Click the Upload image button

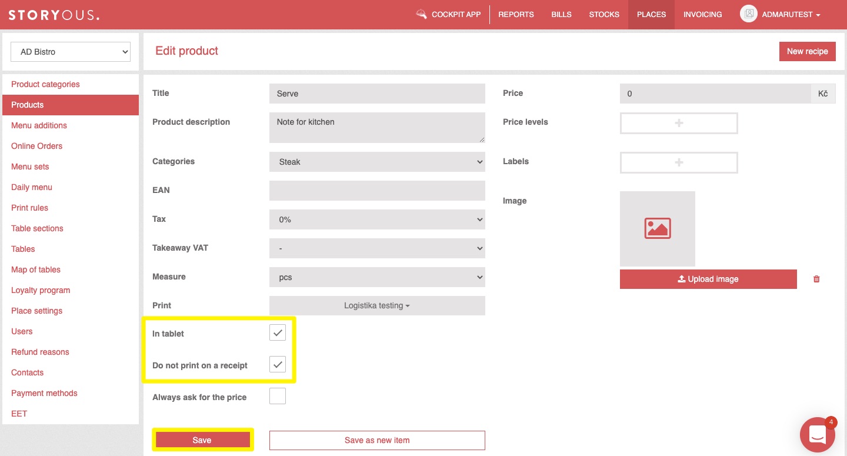pos(708,279)
